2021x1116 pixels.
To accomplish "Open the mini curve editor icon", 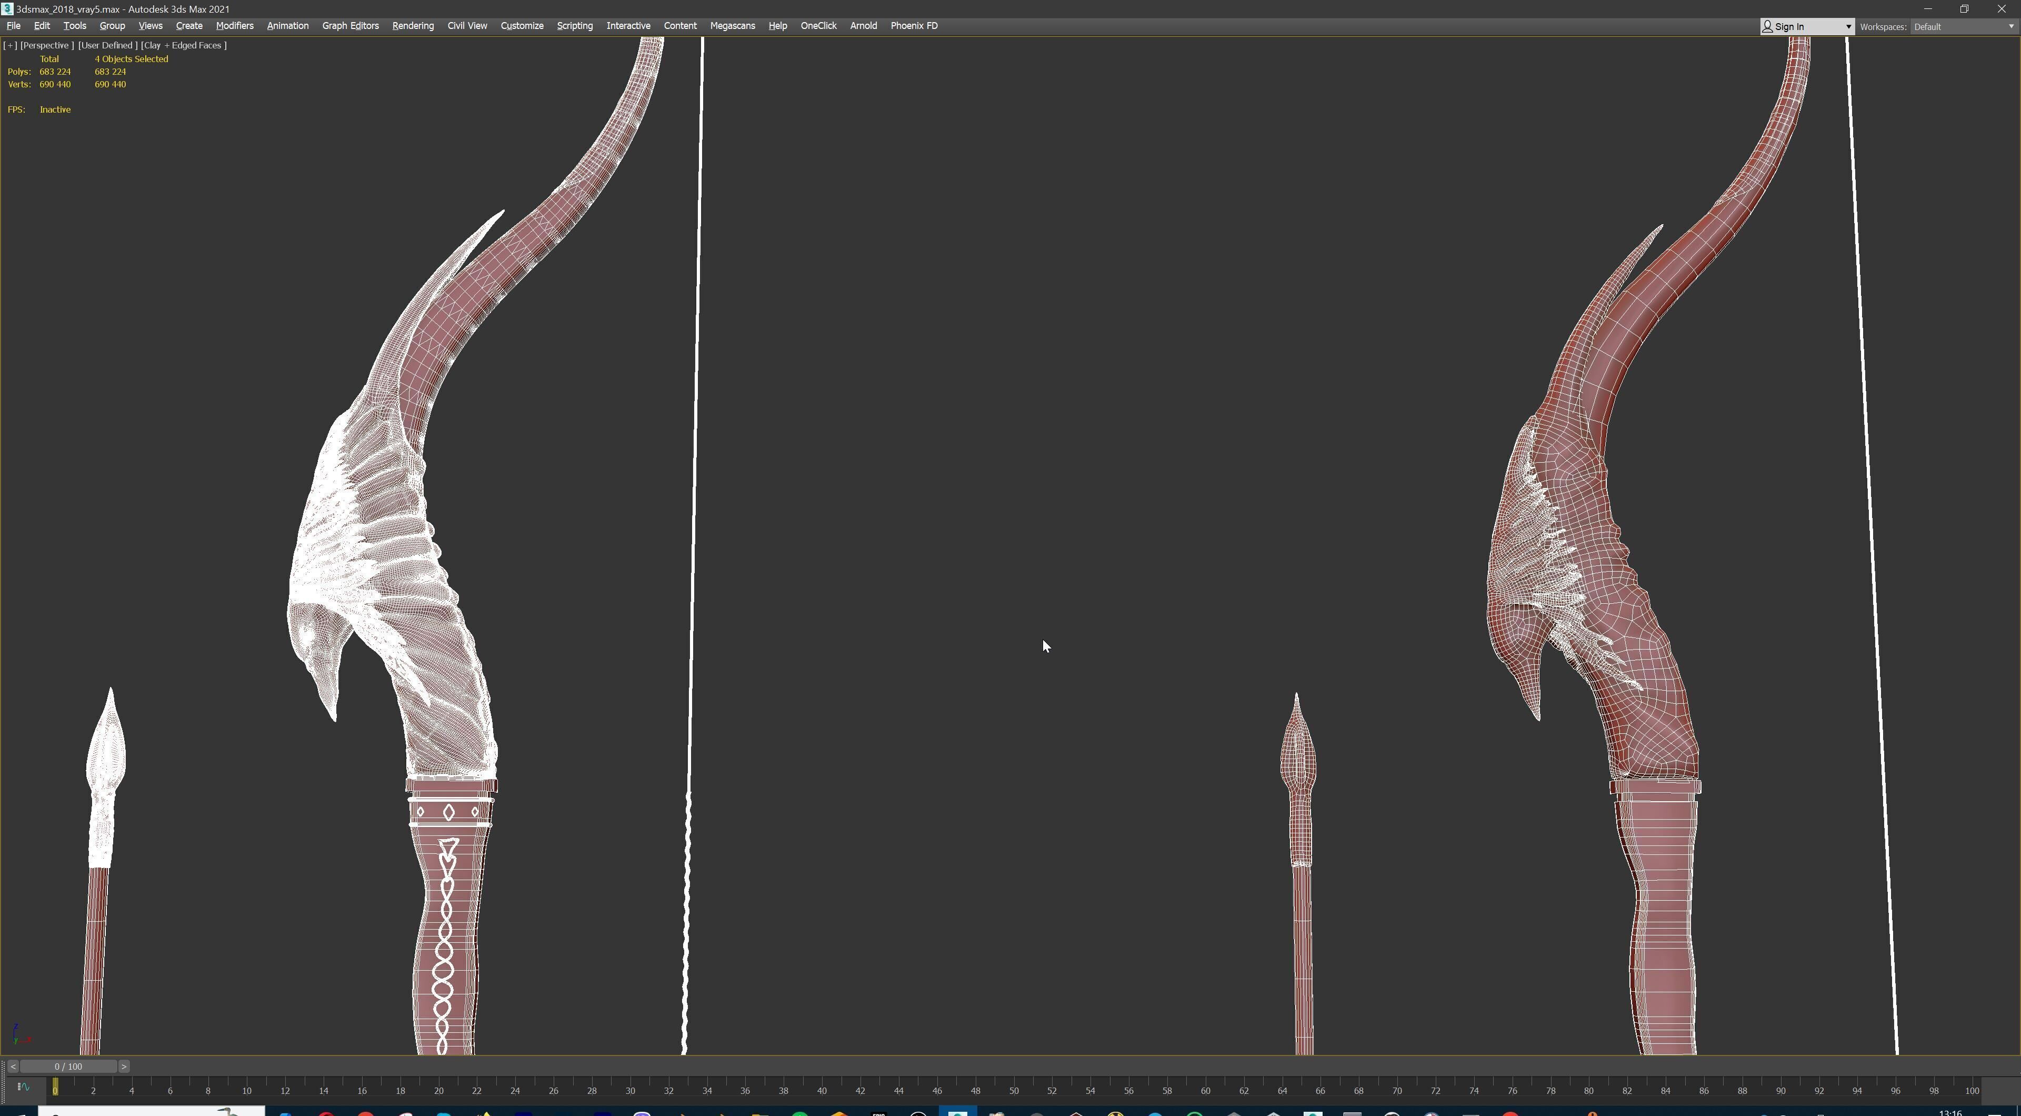I will pyautogui.click(x=23, y=1087).
